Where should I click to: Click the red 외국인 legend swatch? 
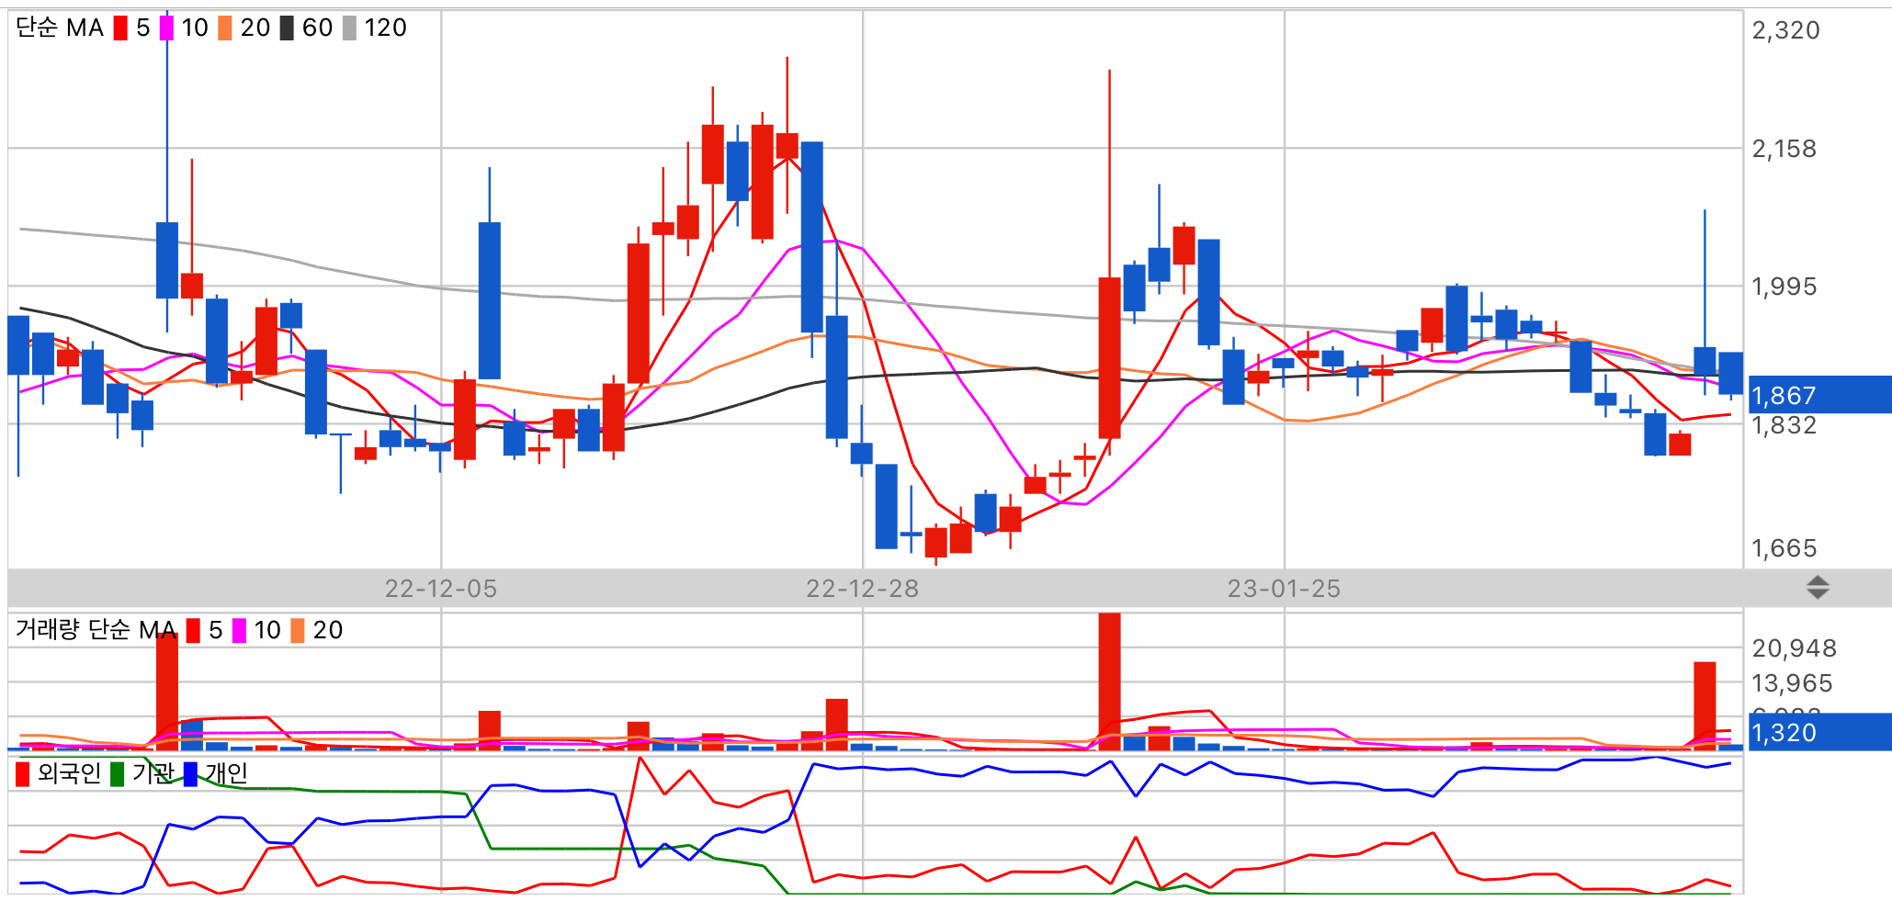23,774
